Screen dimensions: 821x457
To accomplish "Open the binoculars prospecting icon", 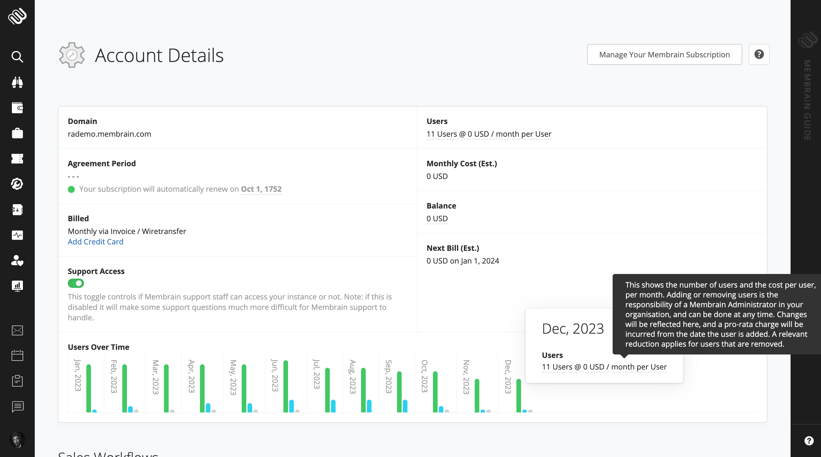I will click(17, 82).
